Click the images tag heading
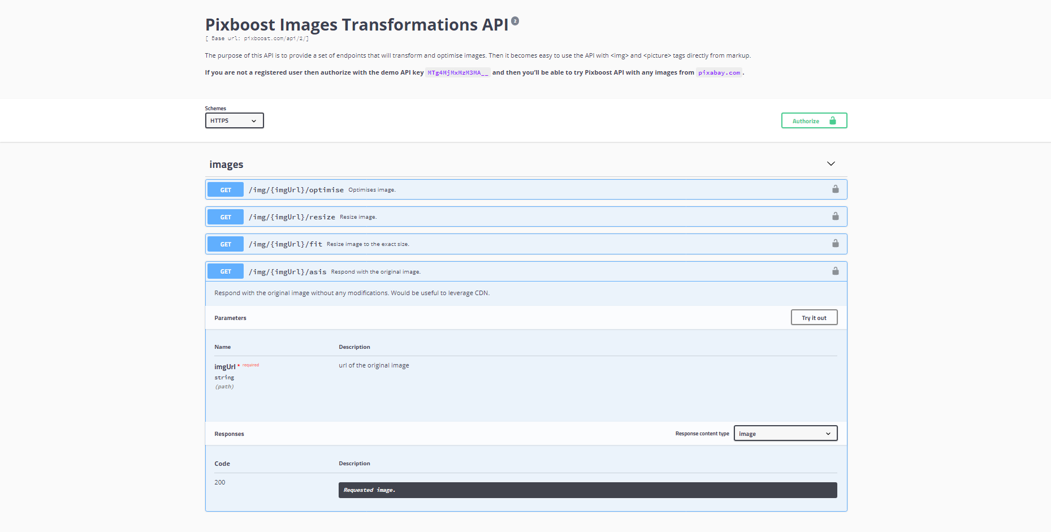The height and width of the screenshot is (532, 1051). click(x=226, y=165)
